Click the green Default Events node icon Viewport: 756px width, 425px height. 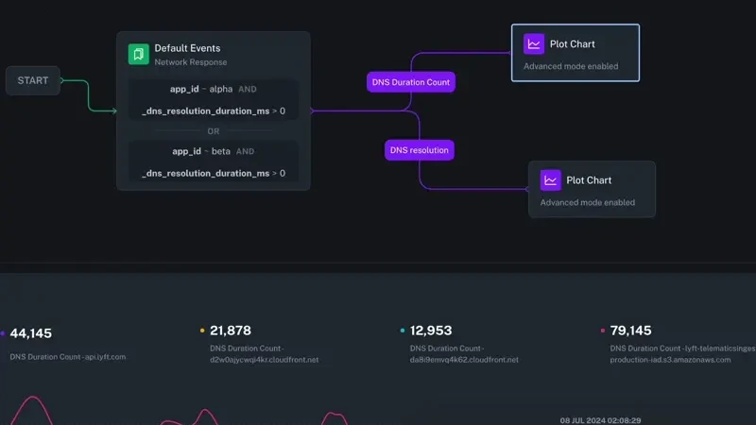[x=138, y=54]
